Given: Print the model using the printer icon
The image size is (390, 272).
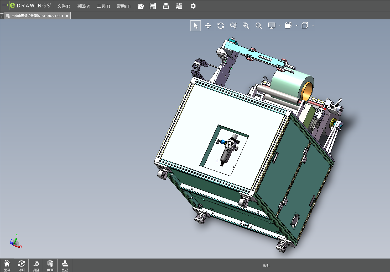Looking at the screenshot, I should pyautogui.click(x=166, y=6).
